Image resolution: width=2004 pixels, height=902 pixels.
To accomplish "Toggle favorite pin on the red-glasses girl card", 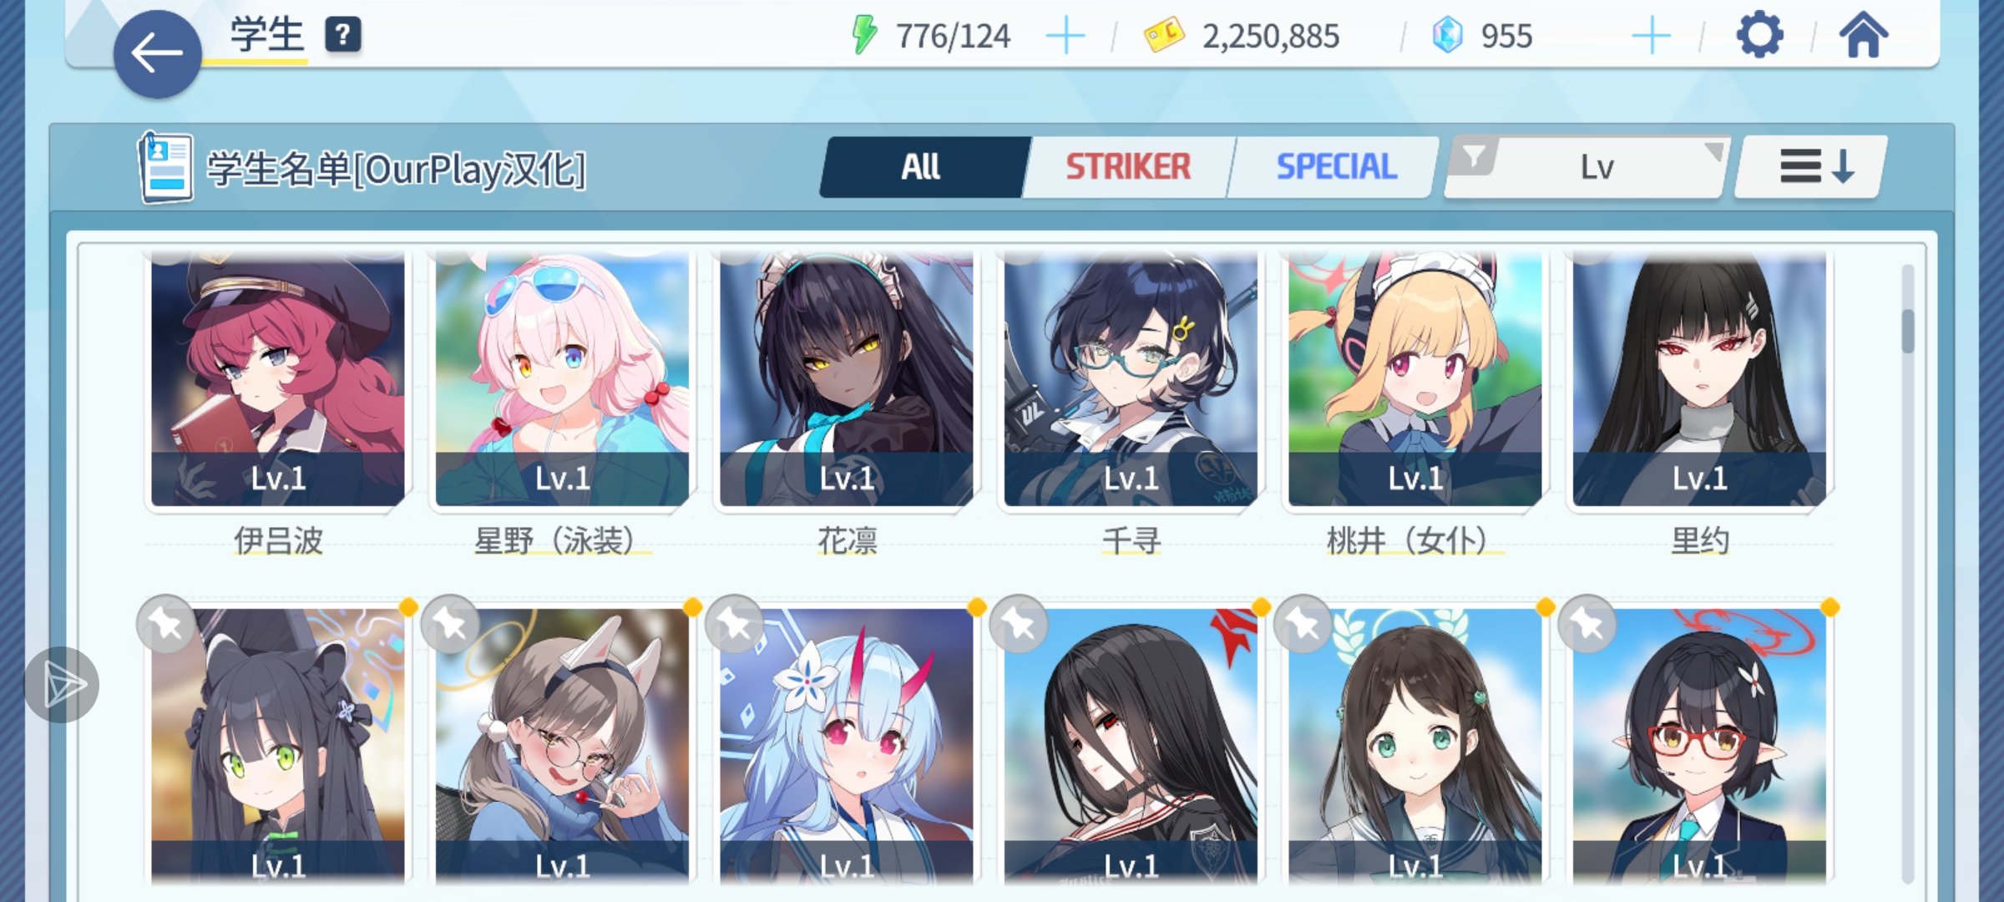I will (x=1587, y=624).
